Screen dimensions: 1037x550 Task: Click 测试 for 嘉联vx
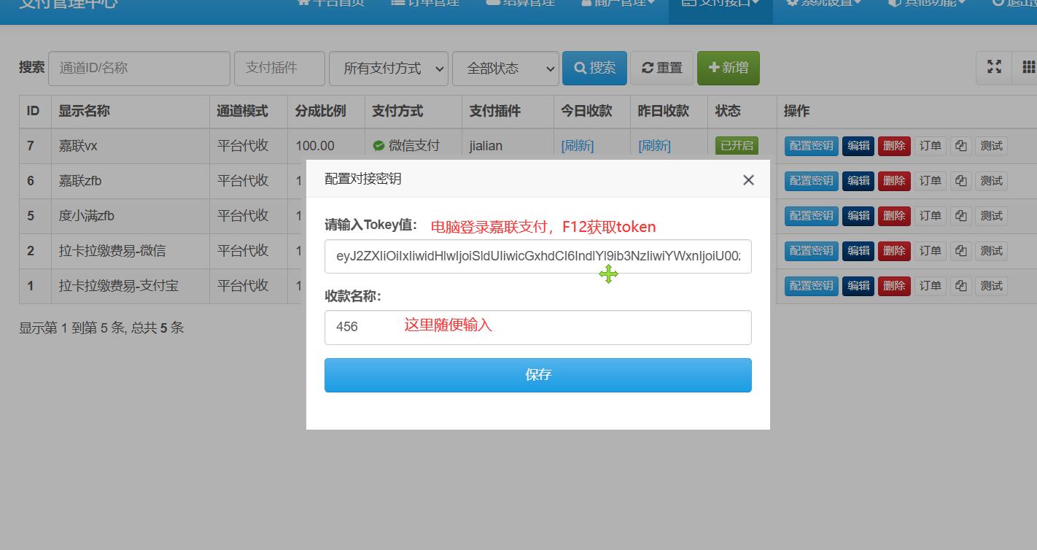[x=991, y=146]
